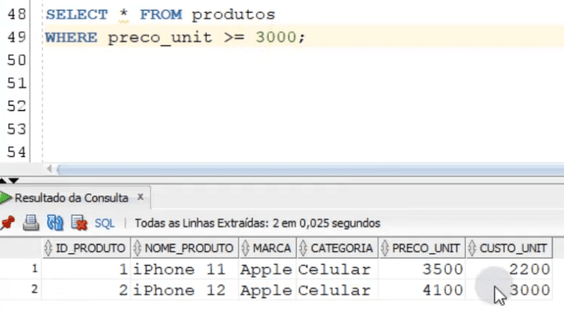
Task: Click line number 50 in gutter
Action: click(17, 60)
